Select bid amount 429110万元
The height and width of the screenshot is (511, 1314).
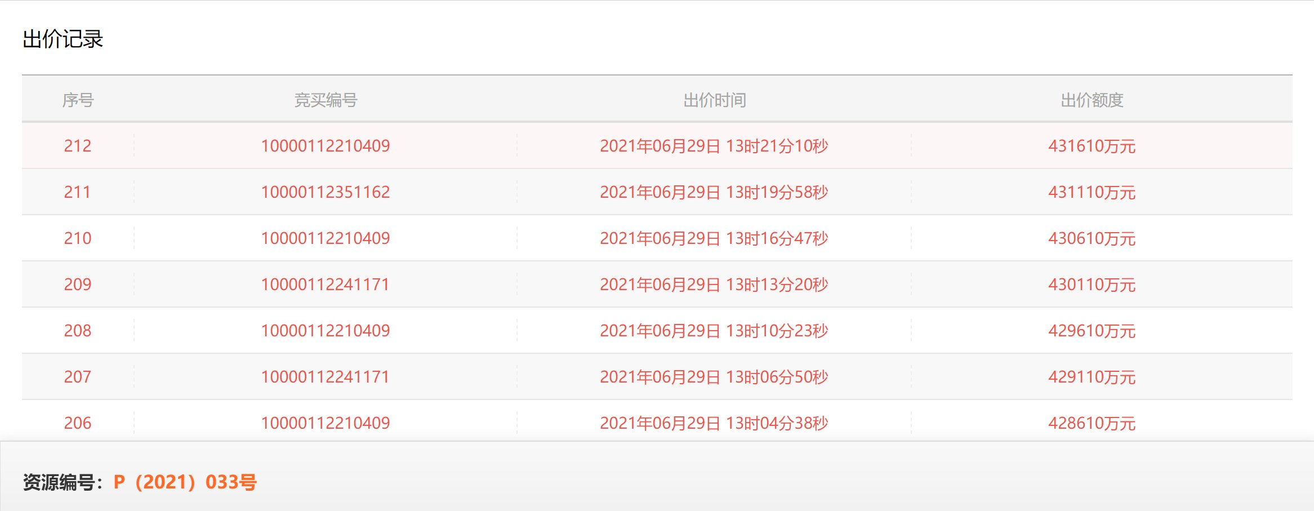pyautogui.click(x=1092, y=377)
